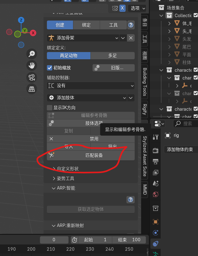
Task: Toggle the Collection visibility checkbox
Action: (196, 15)
